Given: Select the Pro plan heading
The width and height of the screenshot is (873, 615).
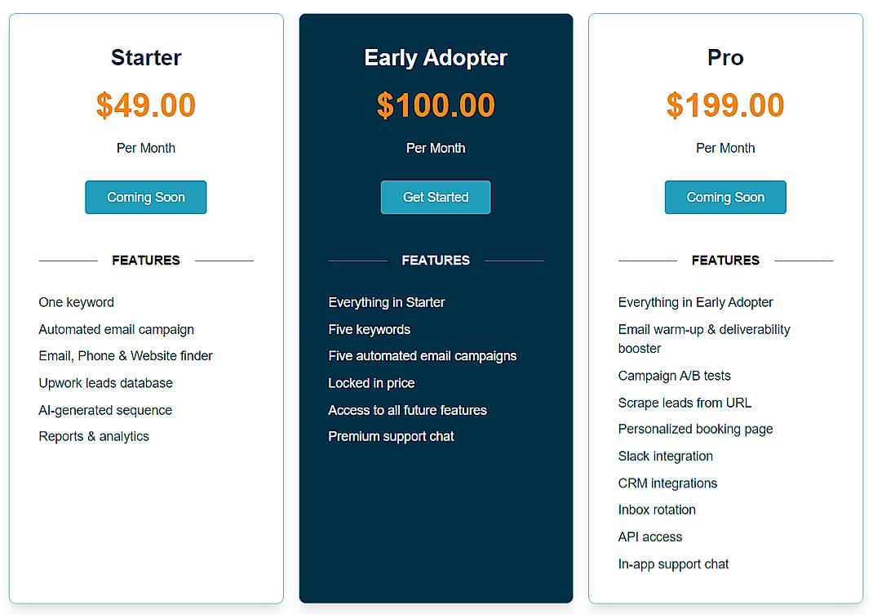Looking at the screenshot, I should click(x=725, y=57).
